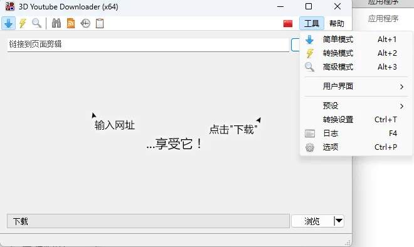Expand the 用户界面 submenu
The image size is (414, 247).
pos(356,87)
